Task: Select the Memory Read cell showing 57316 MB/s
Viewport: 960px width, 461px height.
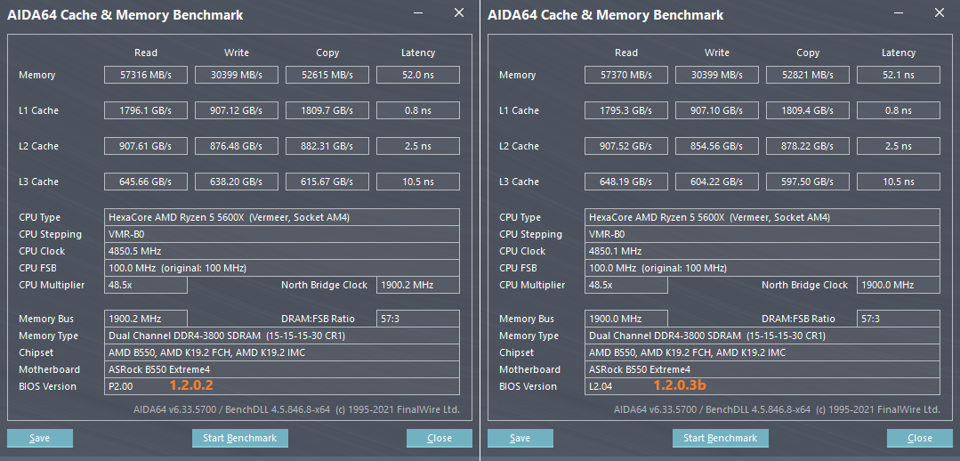Action: 146,75
